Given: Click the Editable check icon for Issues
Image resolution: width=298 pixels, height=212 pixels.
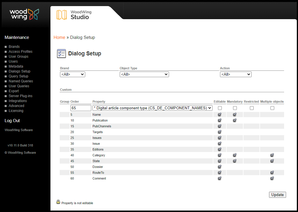Looking at the screenshot, I should [219, 138].
